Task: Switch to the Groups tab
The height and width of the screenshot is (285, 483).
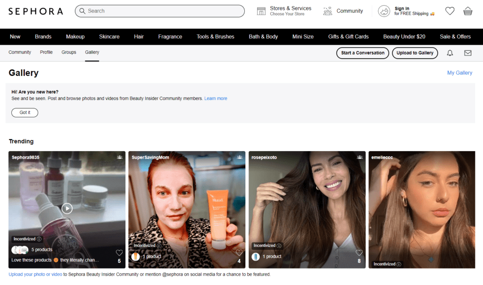Action: [69, 52]
